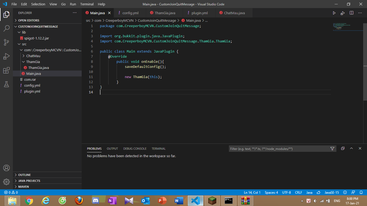This screenshot has height=206, width=367.
Task: Open the Search view in activity bar
Action: click(x=6, y=28)
